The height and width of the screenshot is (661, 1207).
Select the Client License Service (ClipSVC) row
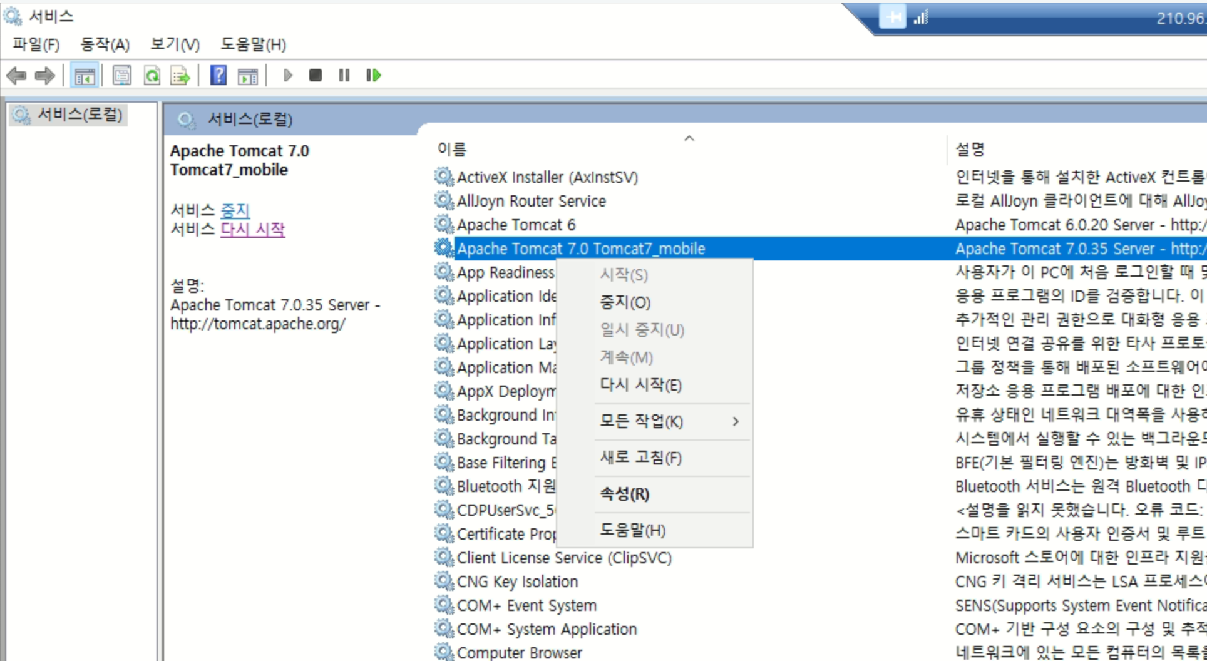[x=564, y=558]
